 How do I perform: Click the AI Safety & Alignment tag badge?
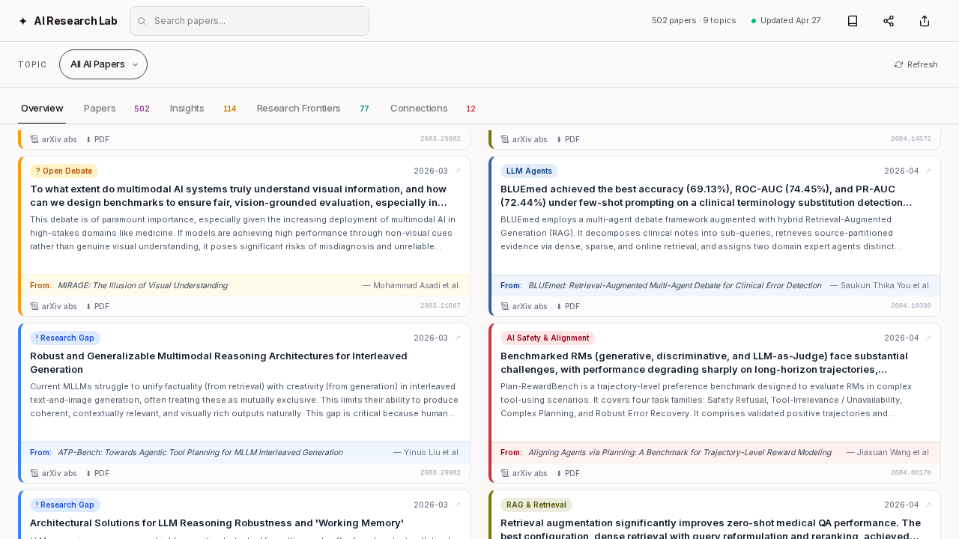coord(548,338)
